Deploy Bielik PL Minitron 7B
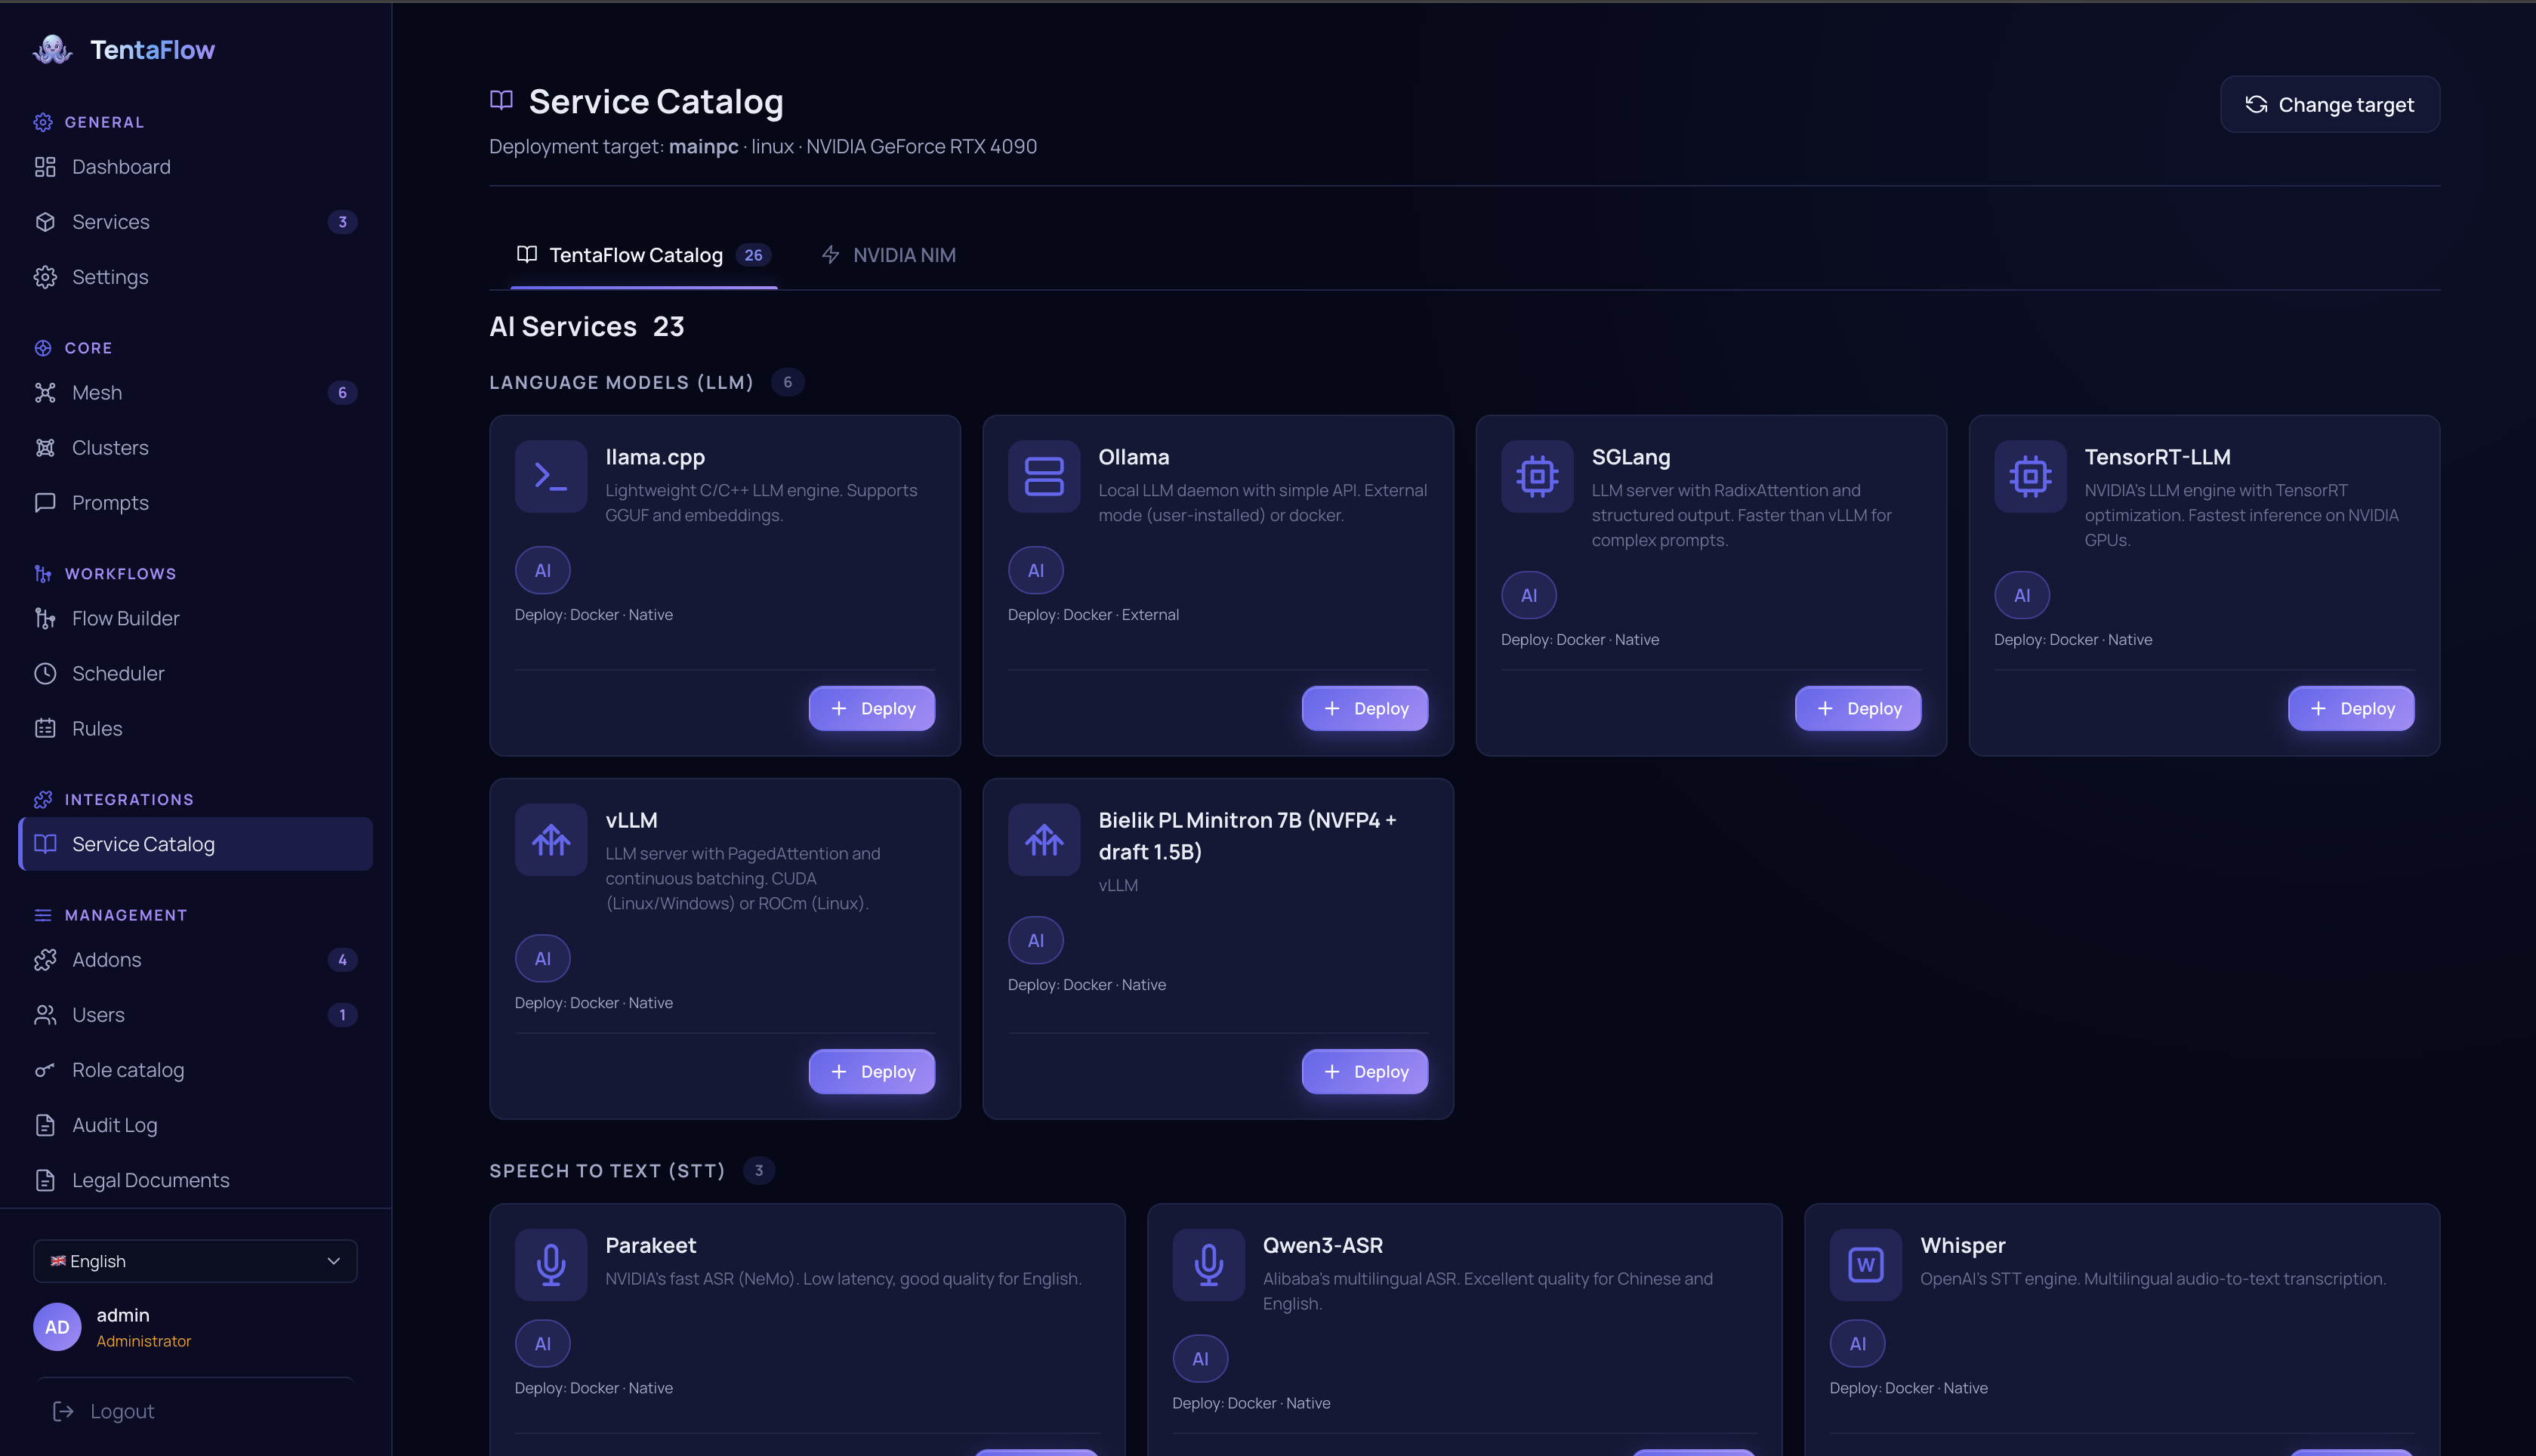Screen dimensions: 2536x1456 point(1365,1071)
